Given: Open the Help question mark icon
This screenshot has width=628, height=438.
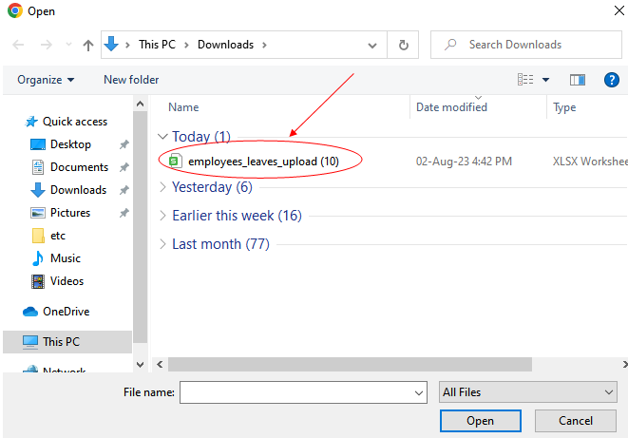Looking at the screenshot, I should [x=612, y=80].
